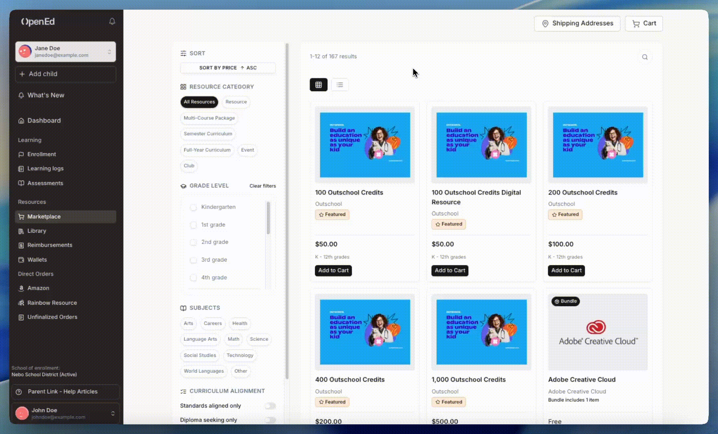Add 200 Outschool Credits to cart
This screenshot has height=434, width=718.
(x=566, y=270)
